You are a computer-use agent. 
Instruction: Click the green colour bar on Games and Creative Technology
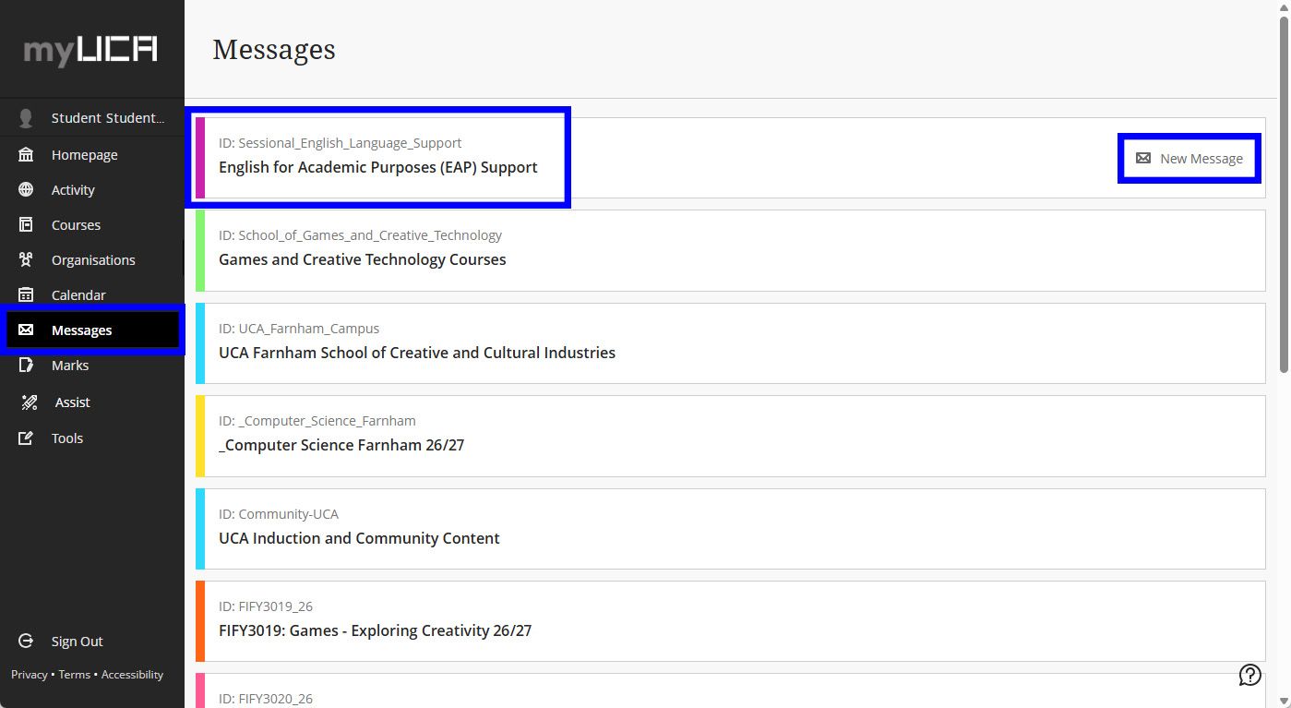tap(200, 250)
